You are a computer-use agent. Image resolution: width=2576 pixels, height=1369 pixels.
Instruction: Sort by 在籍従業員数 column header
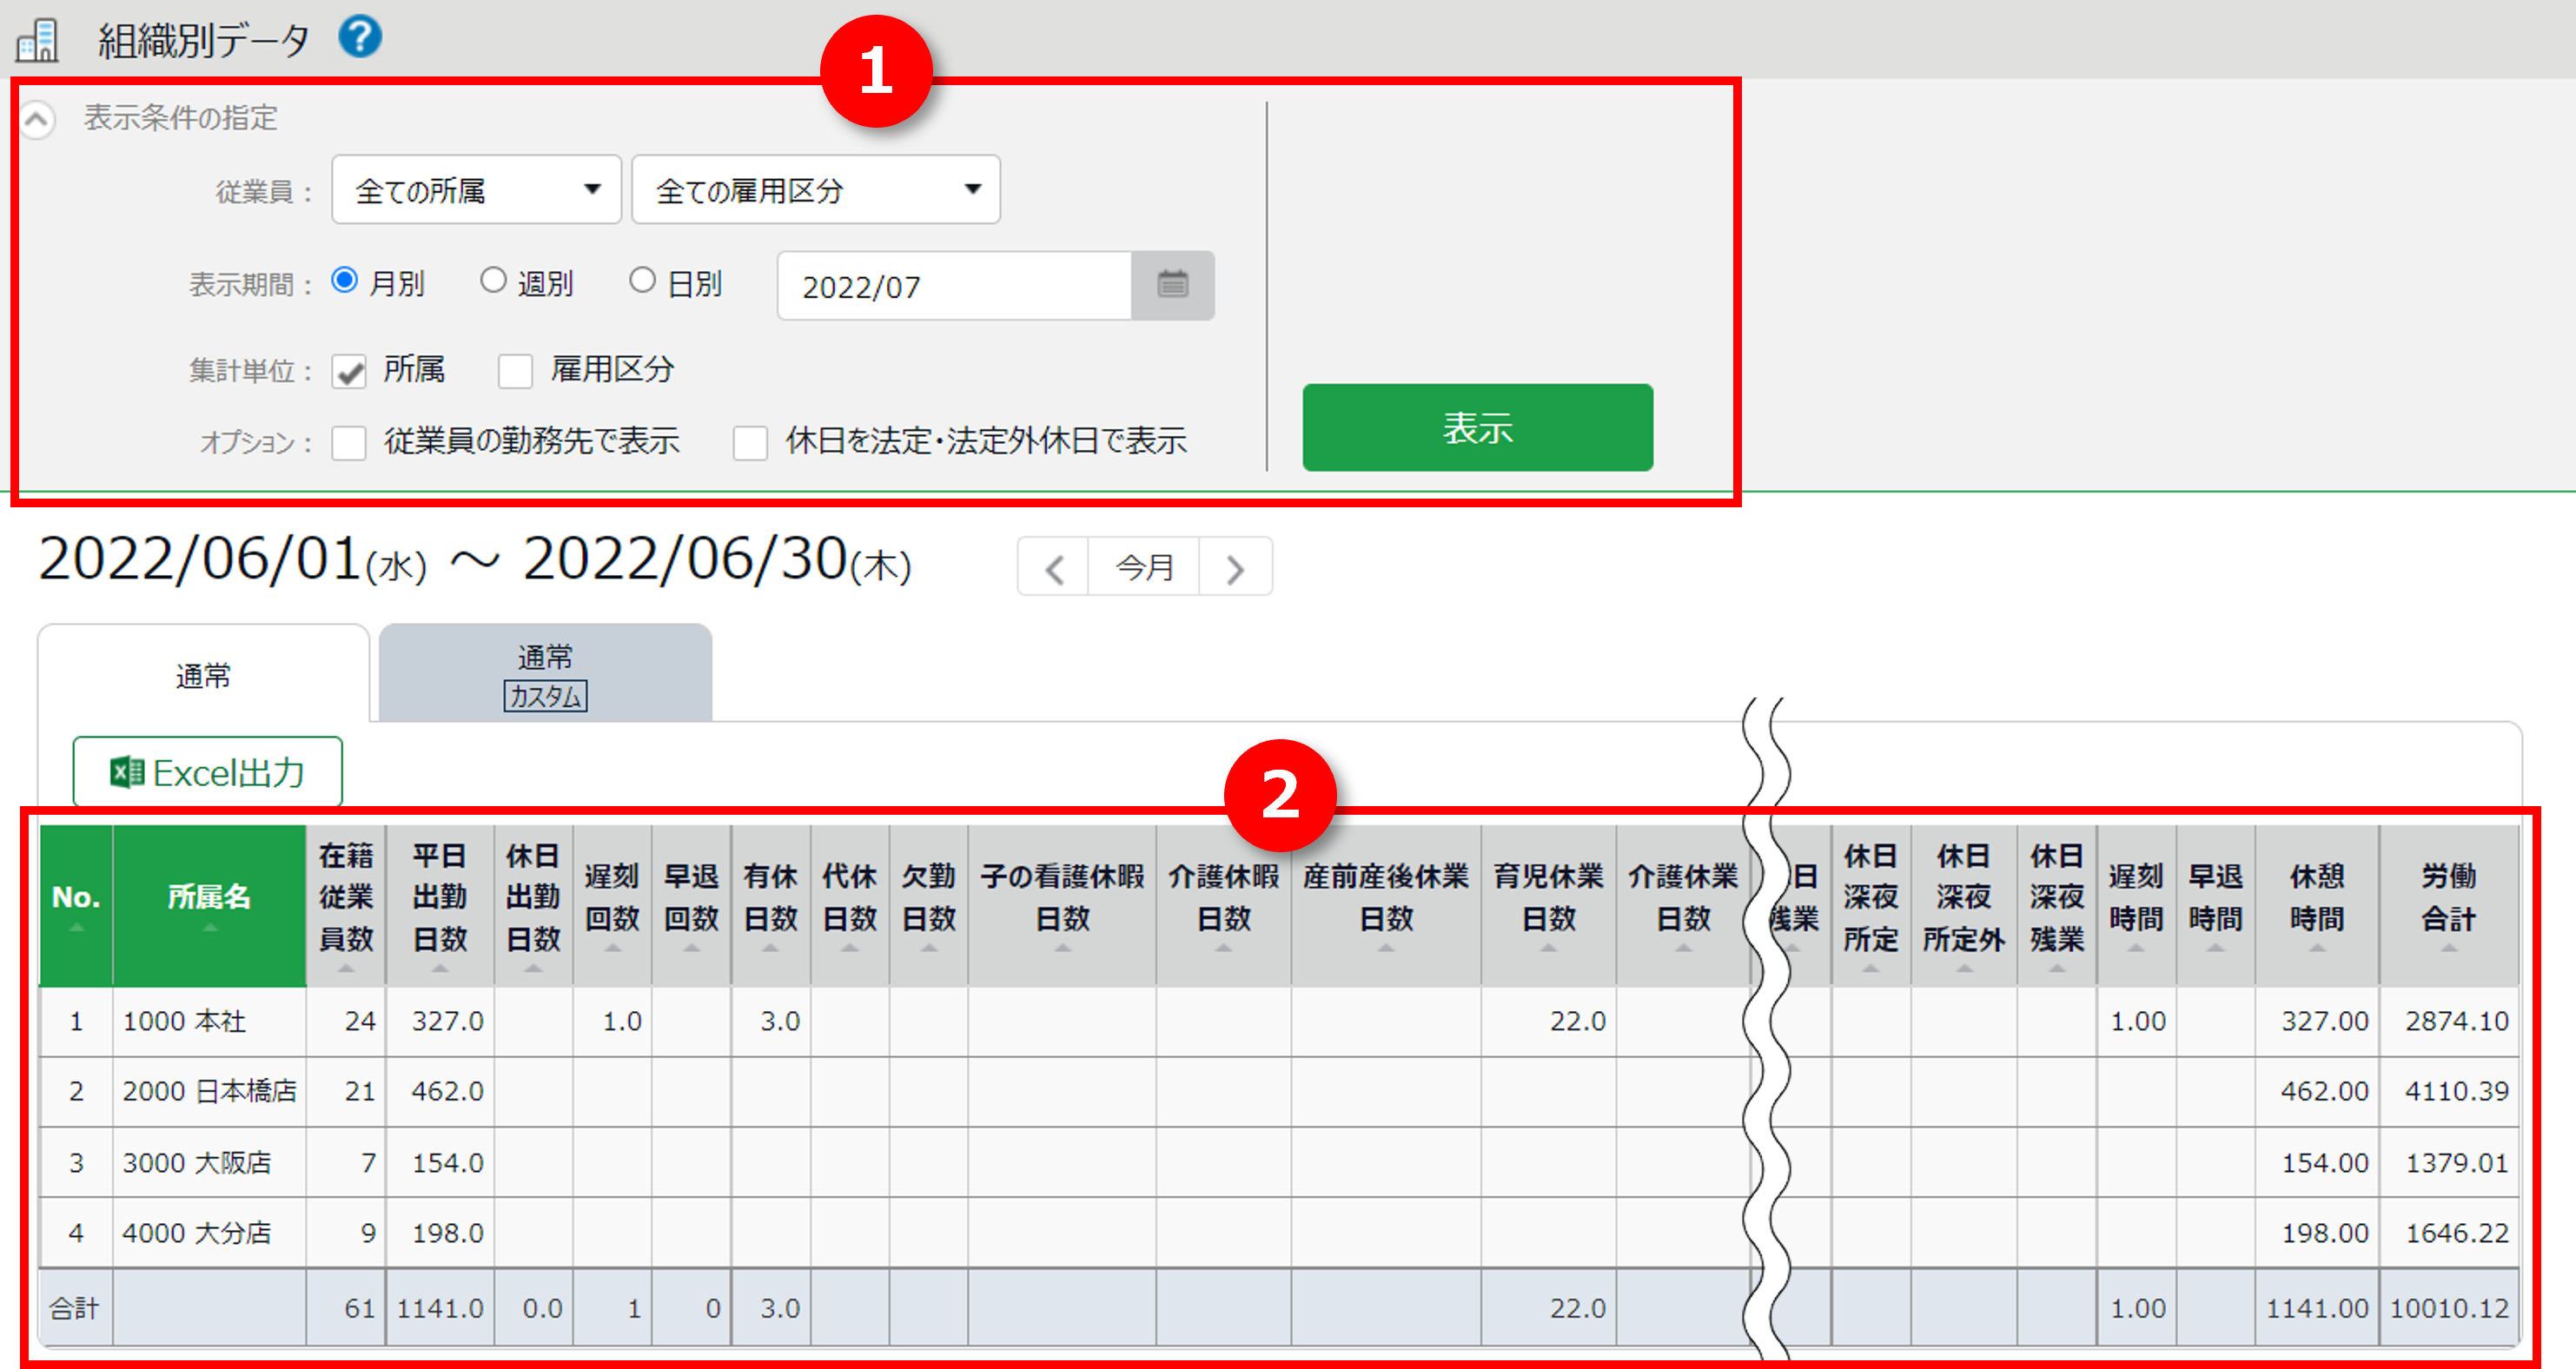[x=346, y=905]
